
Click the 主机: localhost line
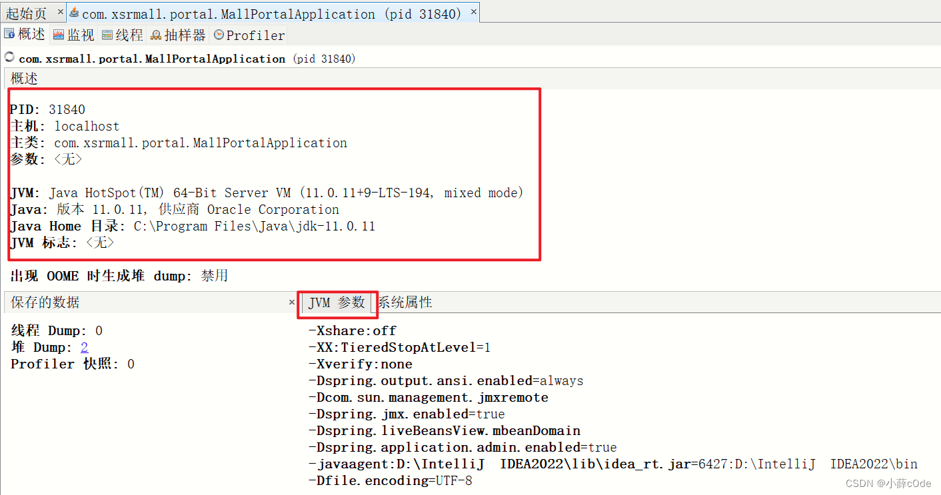pos(65,126)
